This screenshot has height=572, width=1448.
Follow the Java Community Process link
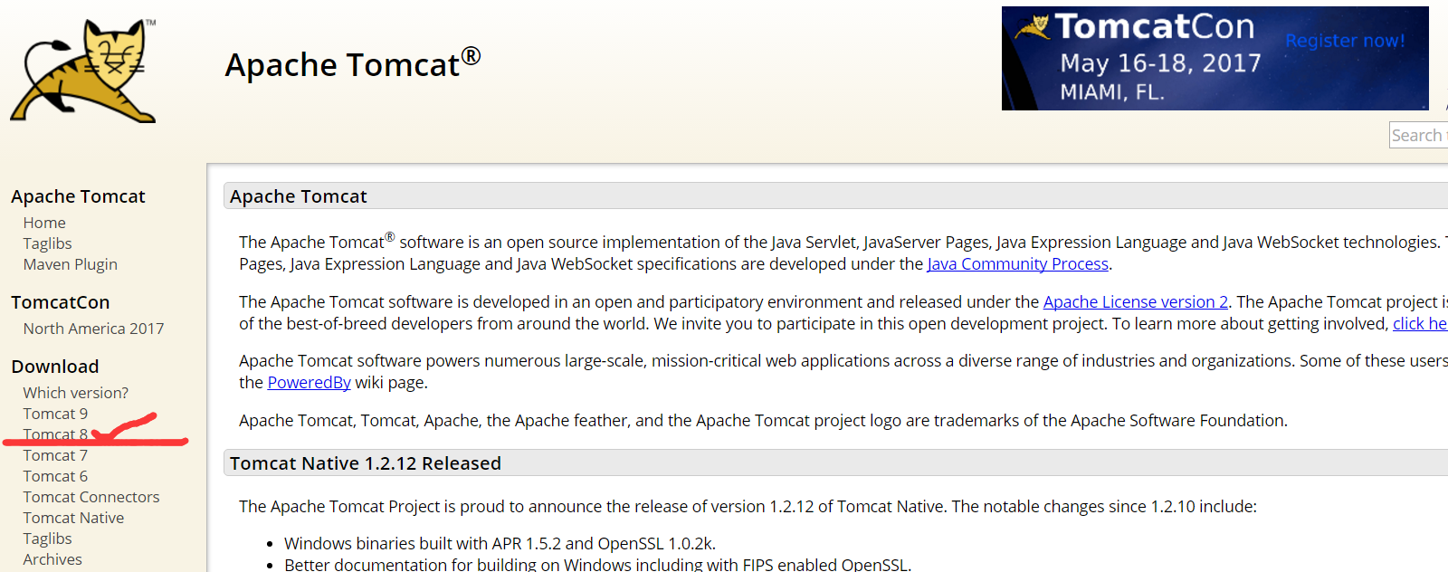1018,264
